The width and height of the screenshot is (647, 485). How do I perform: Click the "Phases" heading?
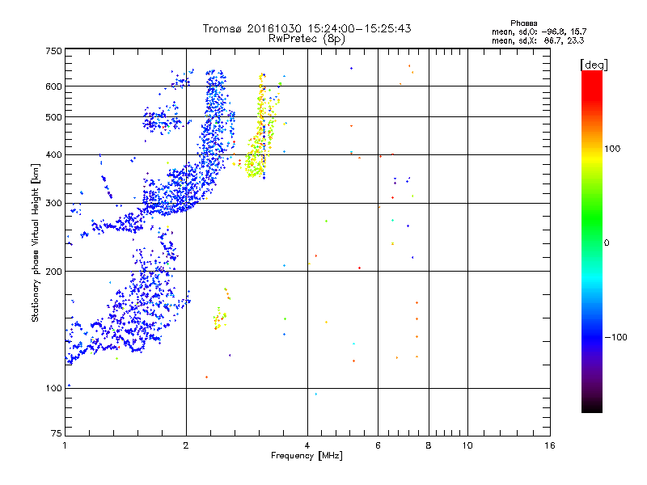(523, 23)
